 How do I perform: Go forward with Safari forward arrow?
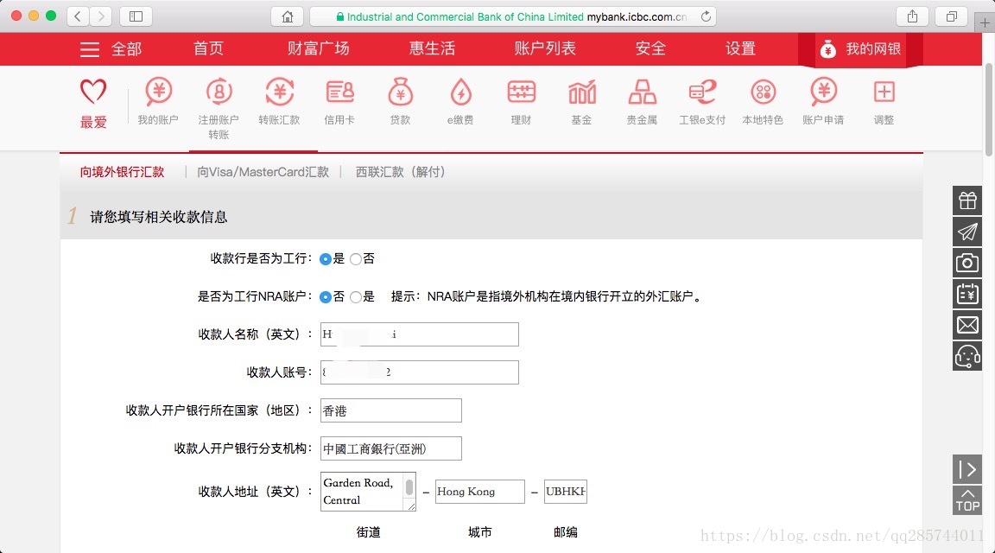tap(101, 16)
